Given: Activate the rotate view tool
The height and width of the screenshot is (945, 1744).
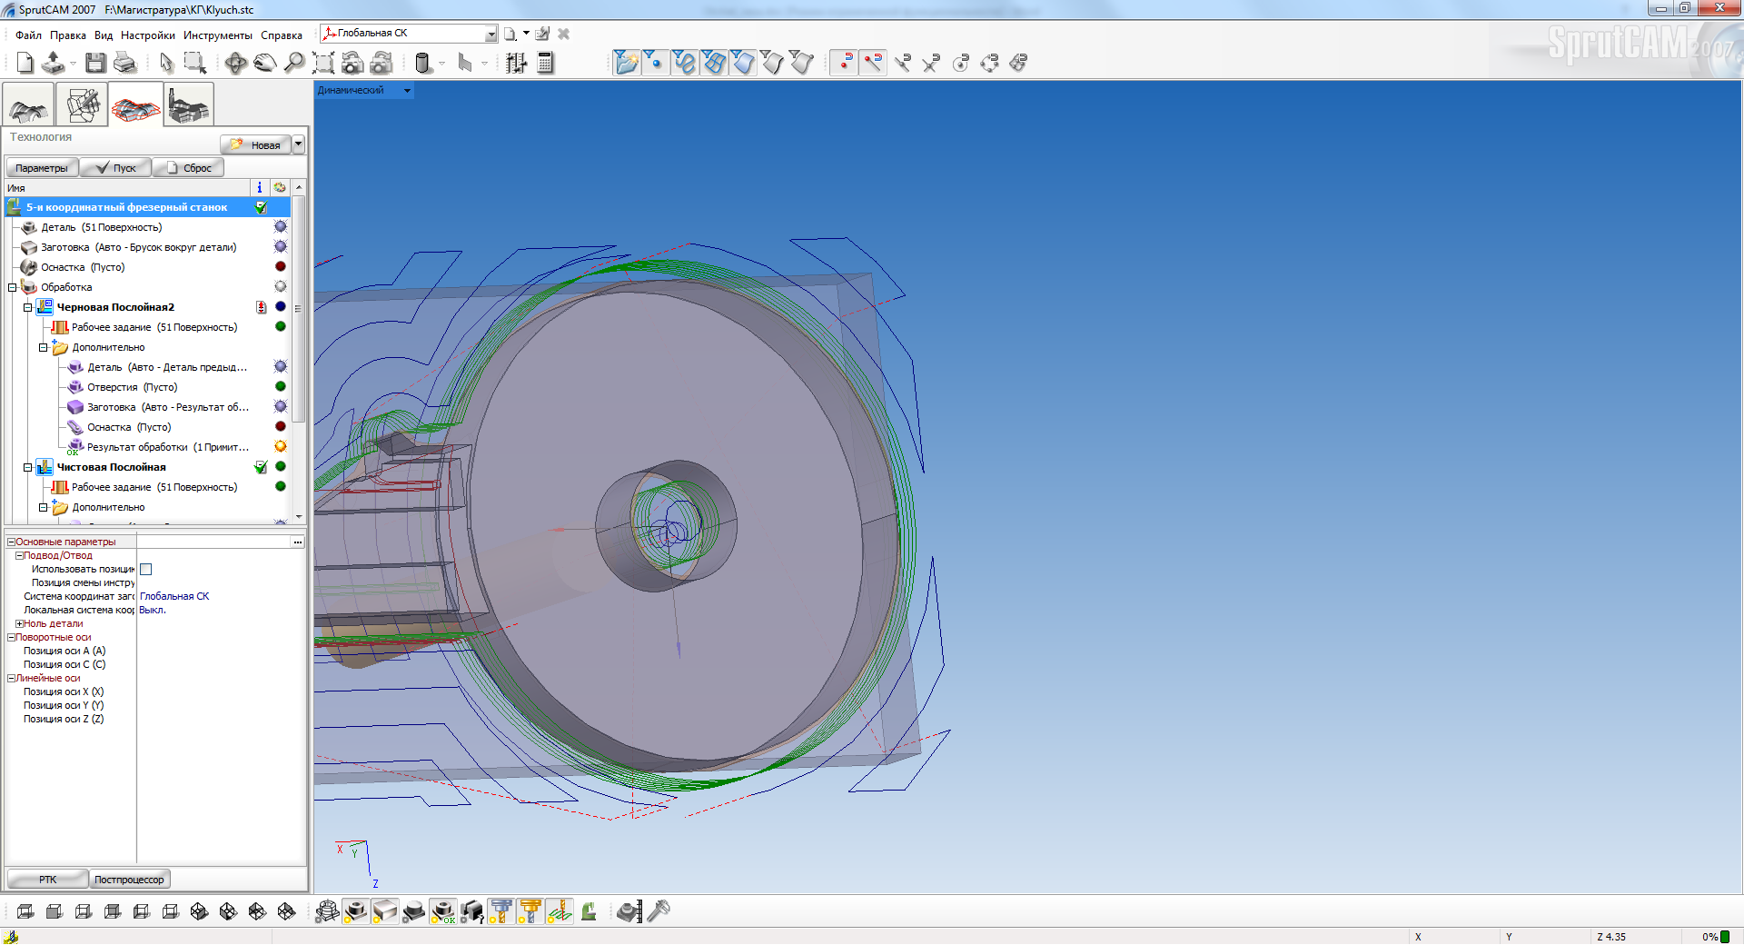Looking at the screenshot, I should [x=236, y=63].
